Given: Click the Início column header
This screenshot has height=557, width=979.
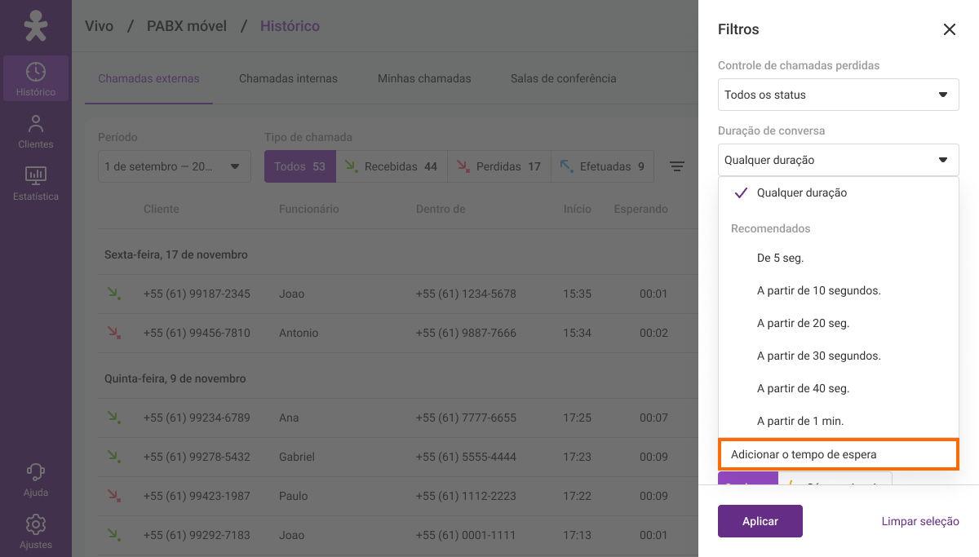Looking at the screenshot, I should pos(578,209).
